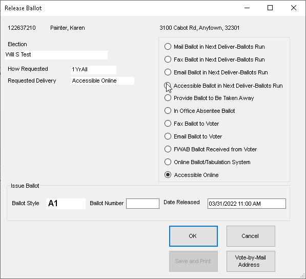
Task: Minimize the Release Ballot window
Action: (x=247, y=8)
